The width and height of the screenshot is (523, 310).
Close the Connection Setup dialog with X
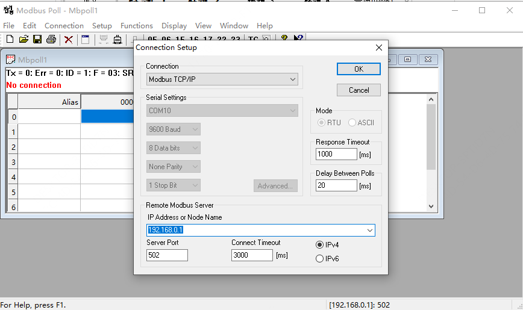pos(378,48)
